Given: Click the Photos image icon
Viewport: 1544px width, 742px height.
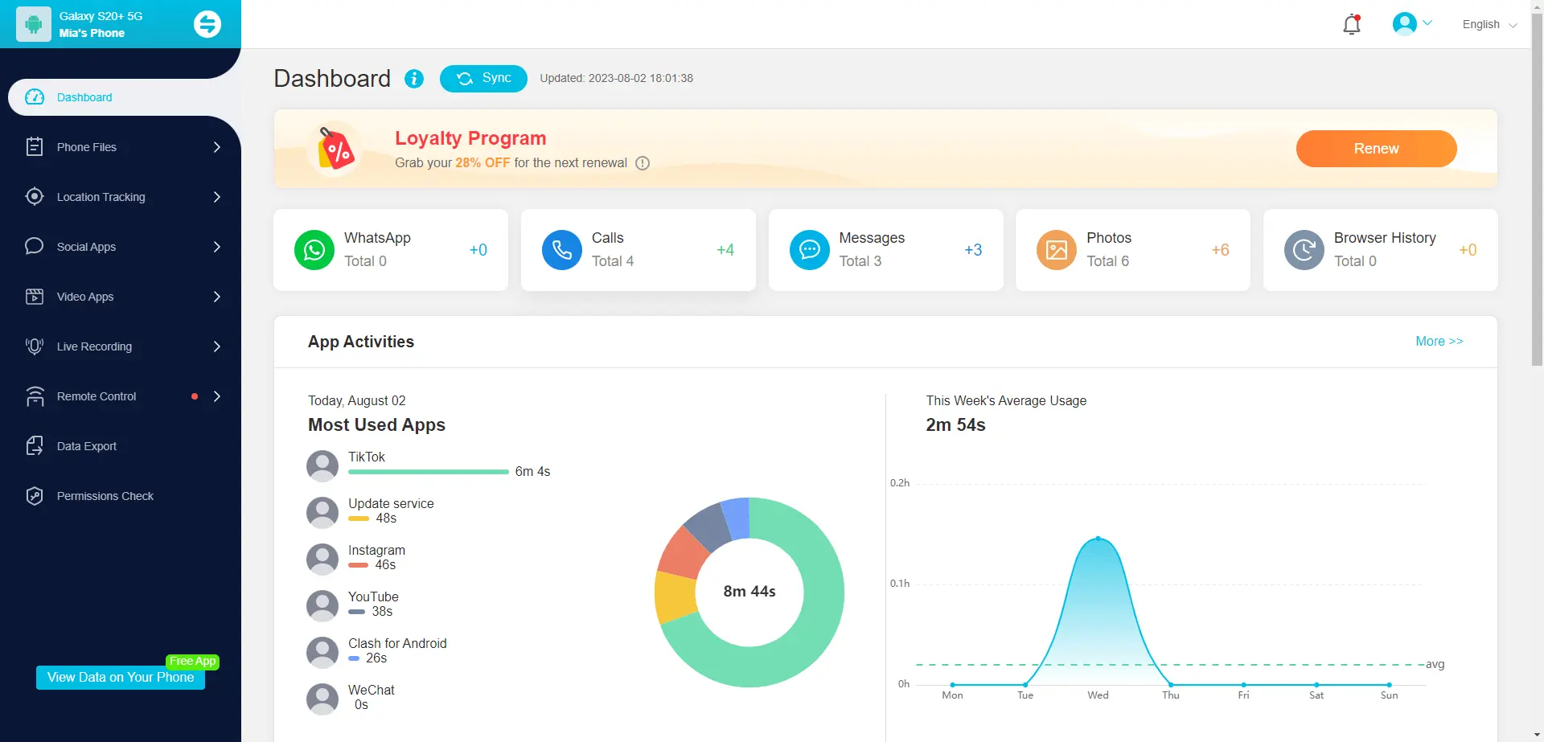Looking at the screenshot, I should click(1057, 250).
